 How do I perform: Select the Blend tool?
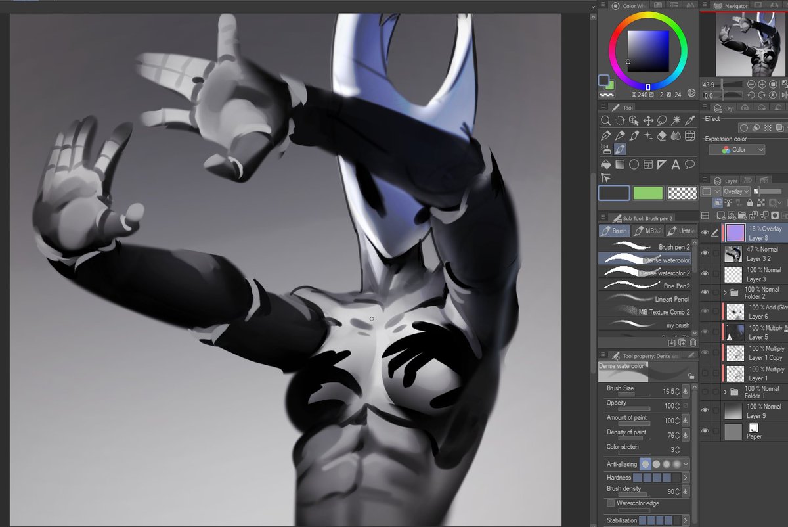coord(676,135)
